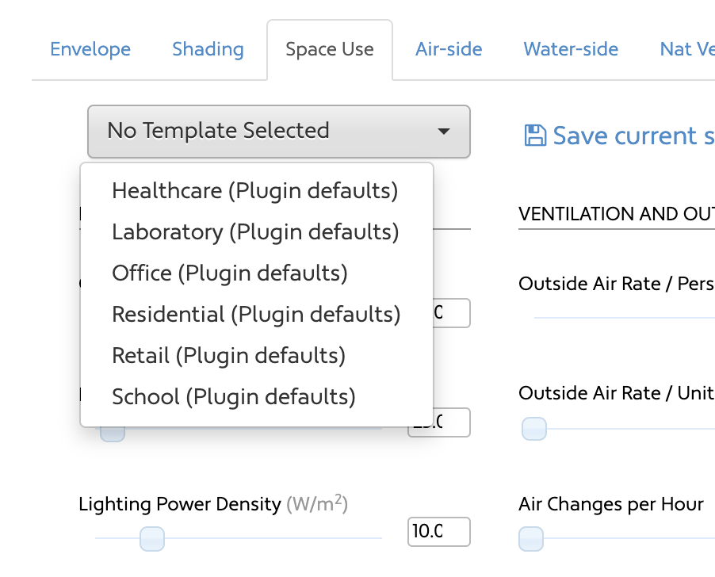Viewport: 715px width, 577px height.
Task: Go to the Nat Vent tab
Action: 687,49
